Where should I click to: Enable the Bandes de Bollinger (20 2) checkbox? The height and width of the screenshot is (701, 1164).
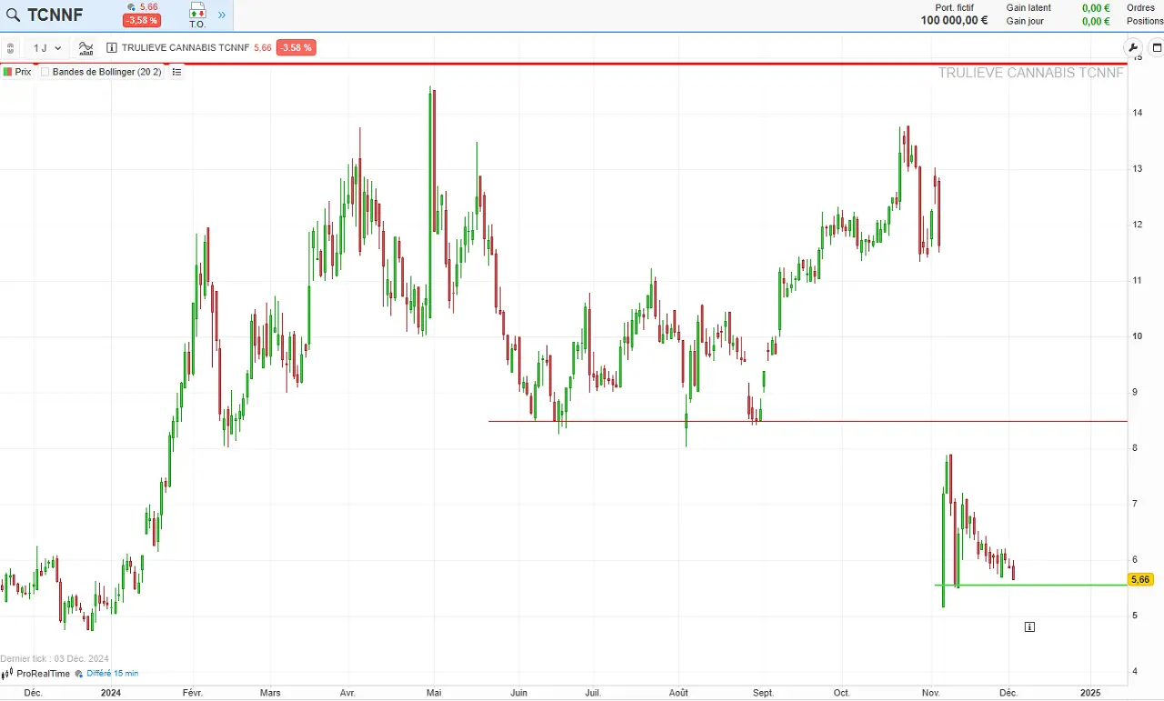[45, 72]
